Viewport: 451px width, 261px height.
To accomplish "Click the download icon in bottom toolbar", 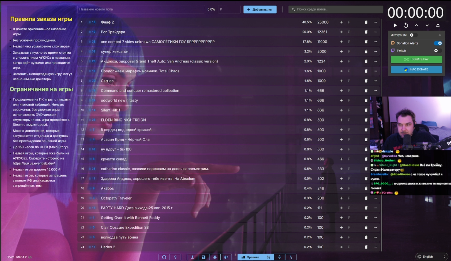I will point(192,257).
